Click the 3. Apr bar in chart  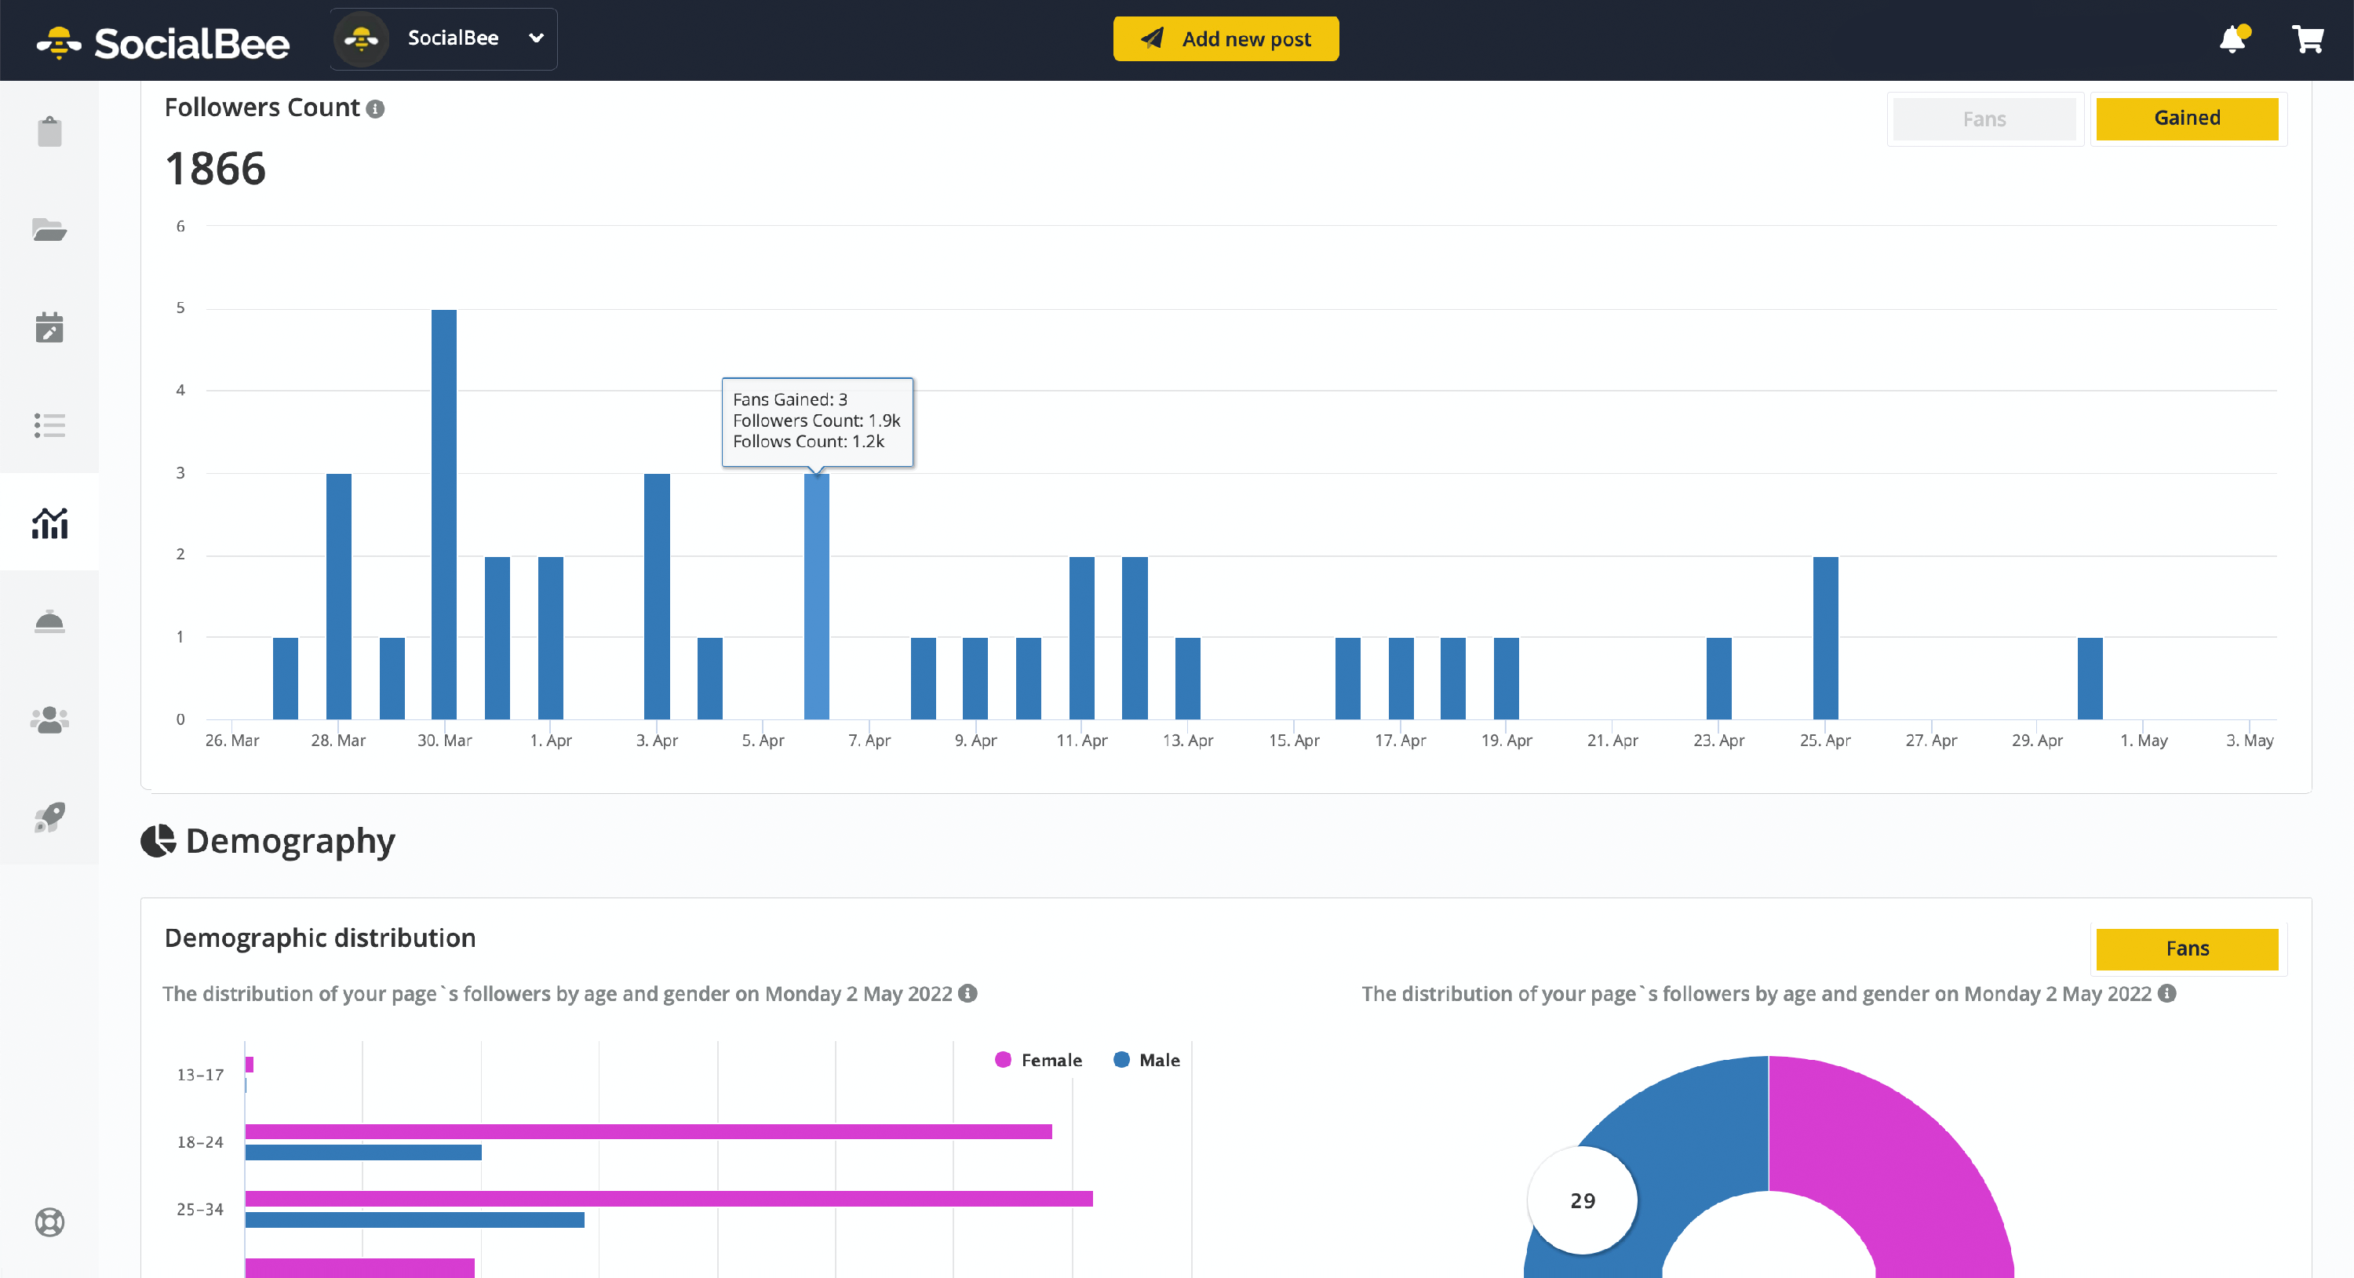[x=657, y=596]
